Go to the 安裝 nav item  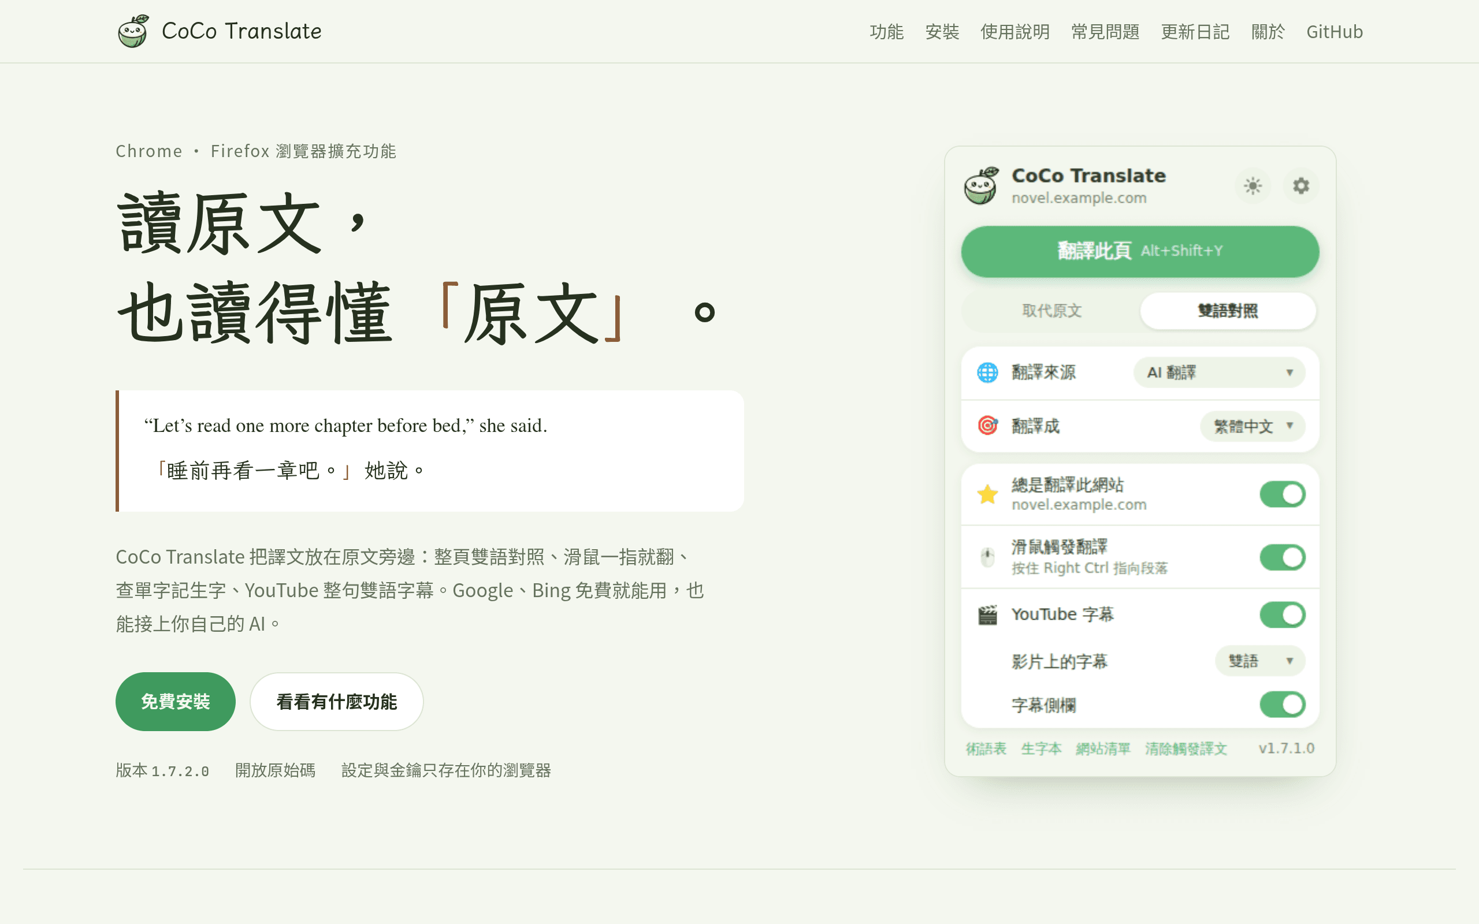(942, 32)
